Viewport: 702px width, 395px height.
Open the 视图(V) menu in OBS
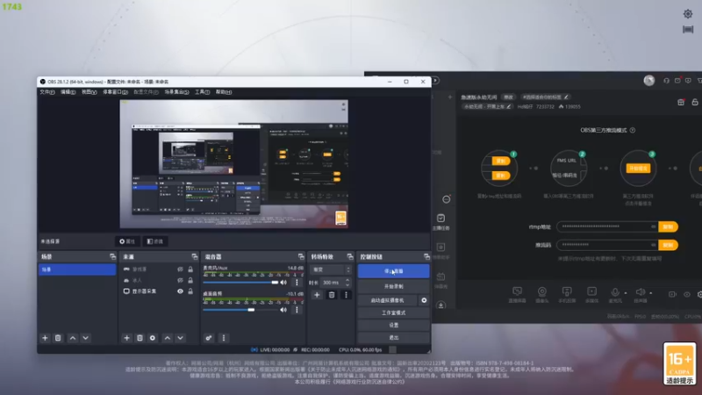tap(90, 92)
